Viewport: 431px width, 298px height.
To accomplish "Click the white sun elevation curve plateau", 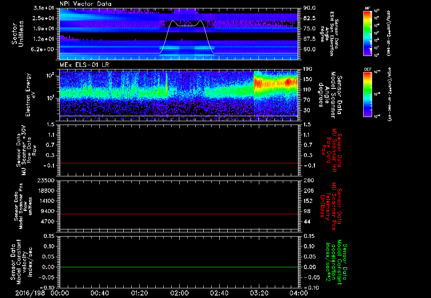I will point(186,26).
